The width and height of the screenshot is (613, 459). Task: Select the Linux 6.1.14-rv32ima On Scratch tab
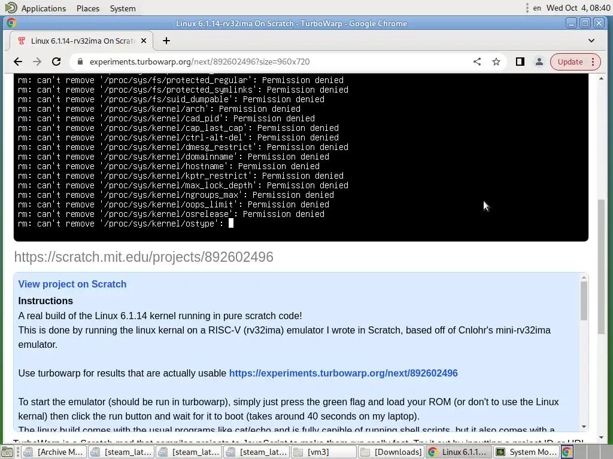pyautogui.click(x=83, y=41)
